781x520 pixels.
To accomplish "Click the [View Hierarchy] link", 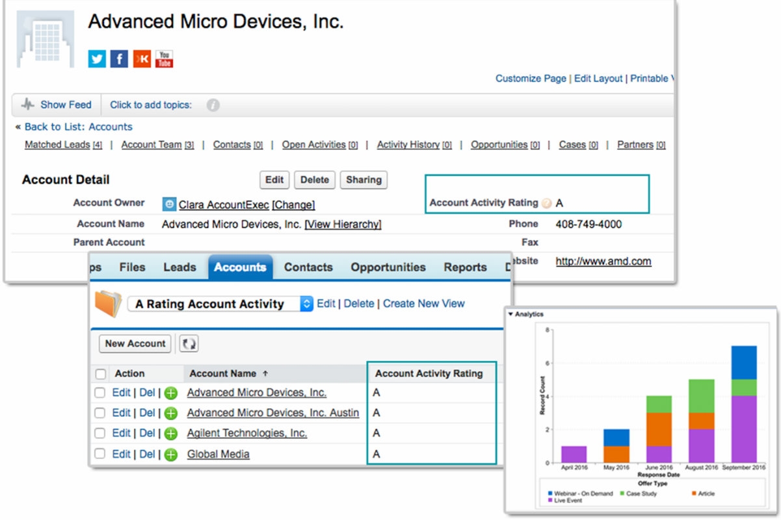I will coord(343,224).
